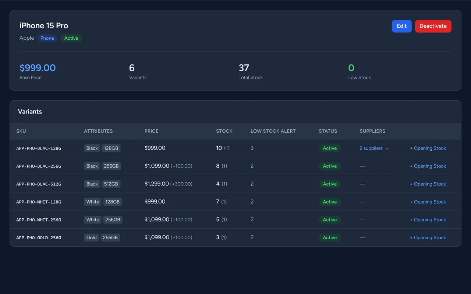Click the LOW STOCK ALERT column header

273,131
